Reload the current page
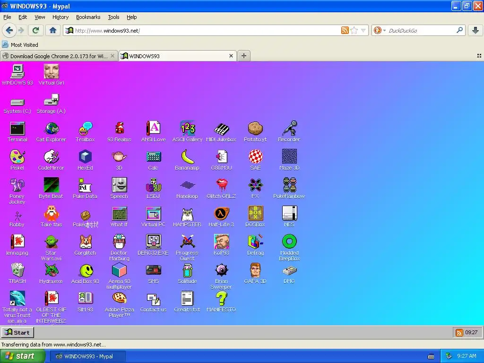Image resolution: width=484 pixels, height=363 pixels. [x=36, y=30]
